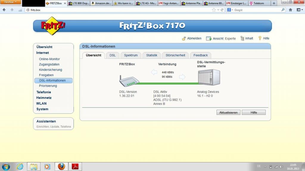
Task: Switch to Antenne Pla... browser tab
Action: (192, 3)
